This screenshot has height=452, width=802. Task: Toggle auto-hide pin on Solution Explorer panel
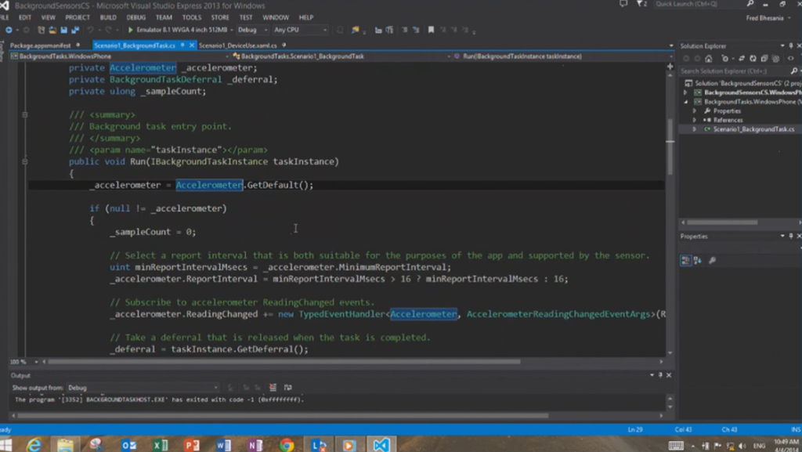click(791, 45)
